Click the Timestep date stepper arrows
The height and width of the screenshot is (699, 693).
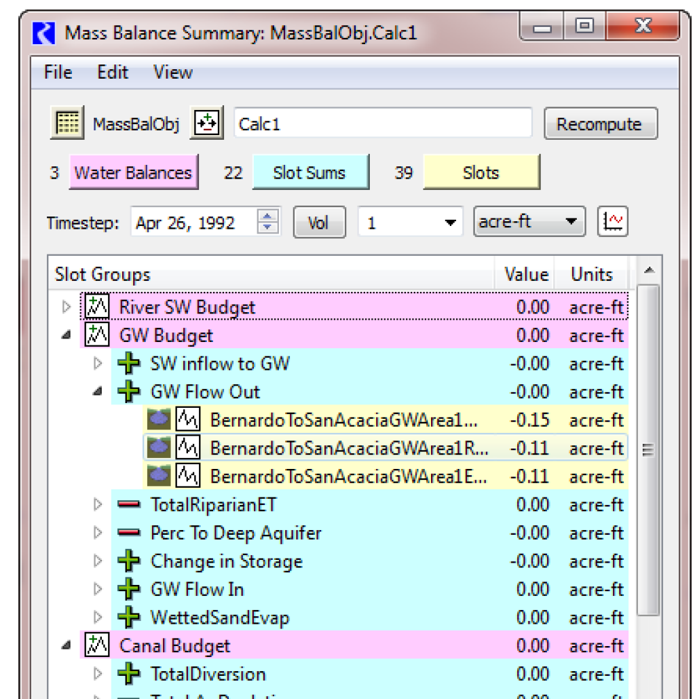269,223
